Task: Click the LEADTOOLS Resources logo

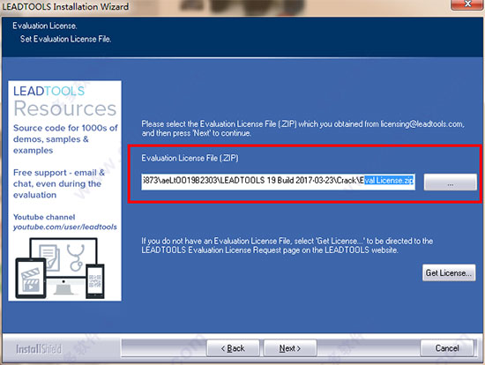Action: tap(64, 101)
